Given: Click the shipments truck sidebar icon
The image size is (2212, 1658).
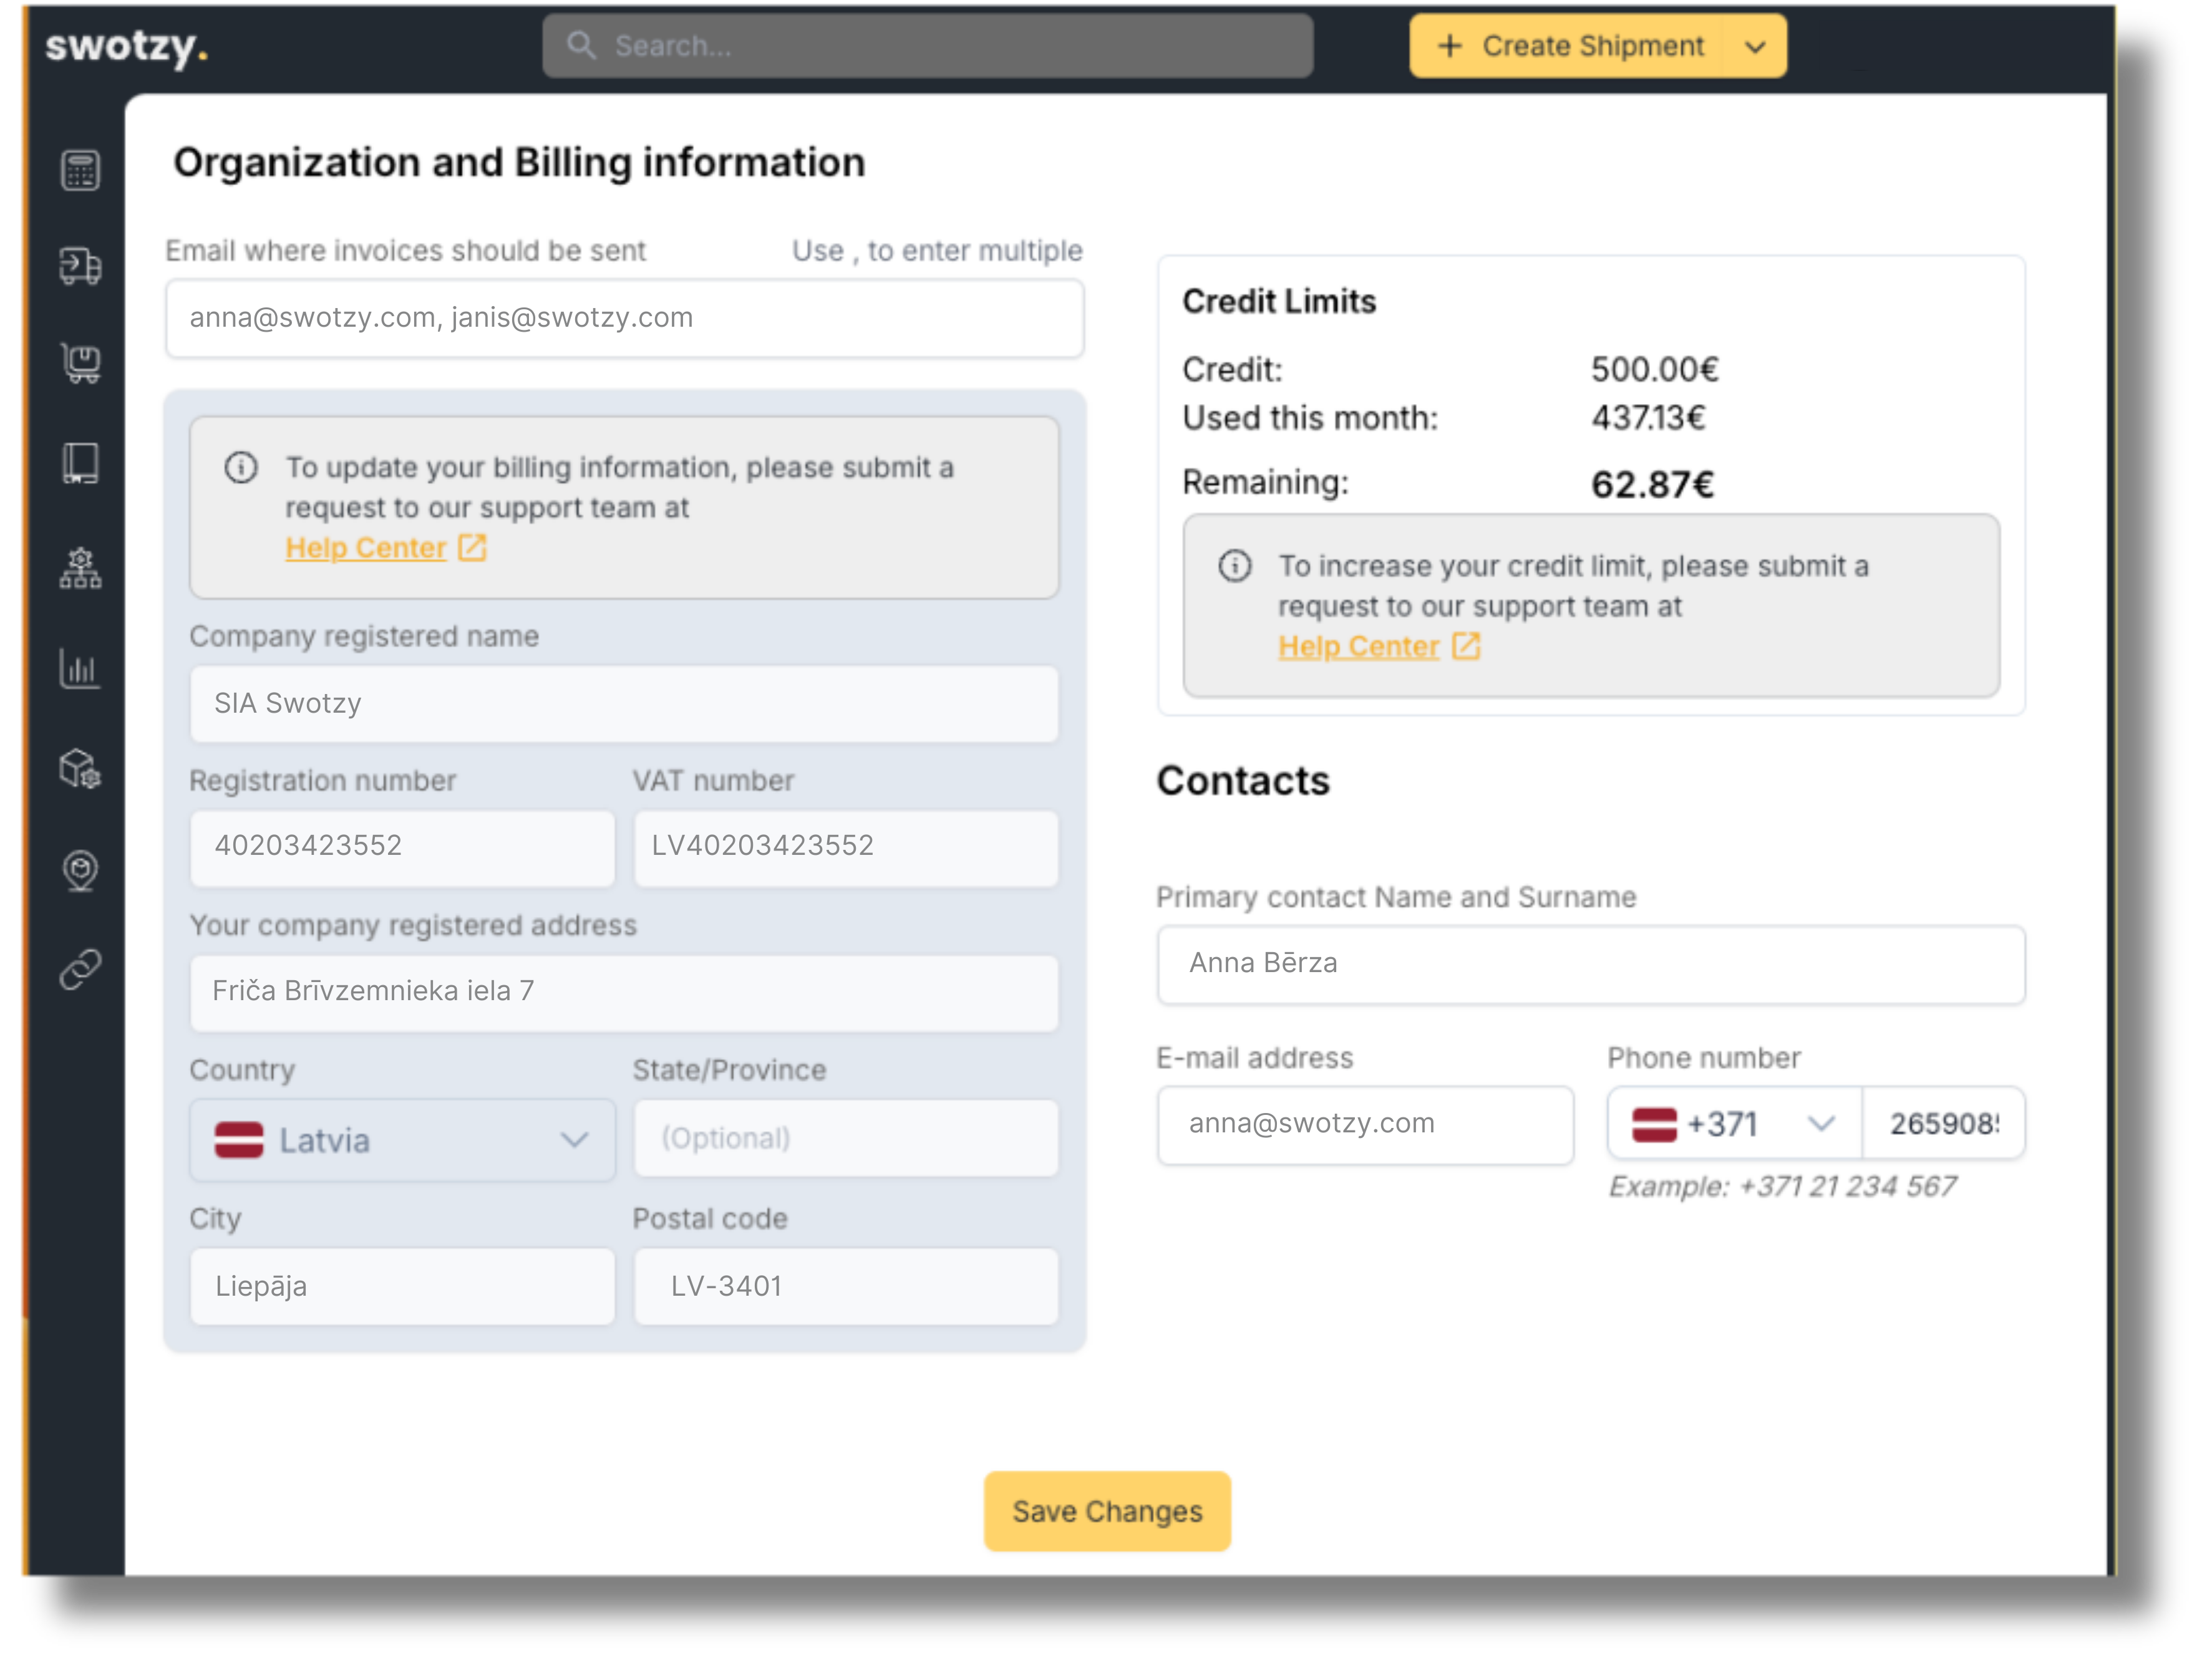Looking at the screenshot, I should click(x=80, y=266).
